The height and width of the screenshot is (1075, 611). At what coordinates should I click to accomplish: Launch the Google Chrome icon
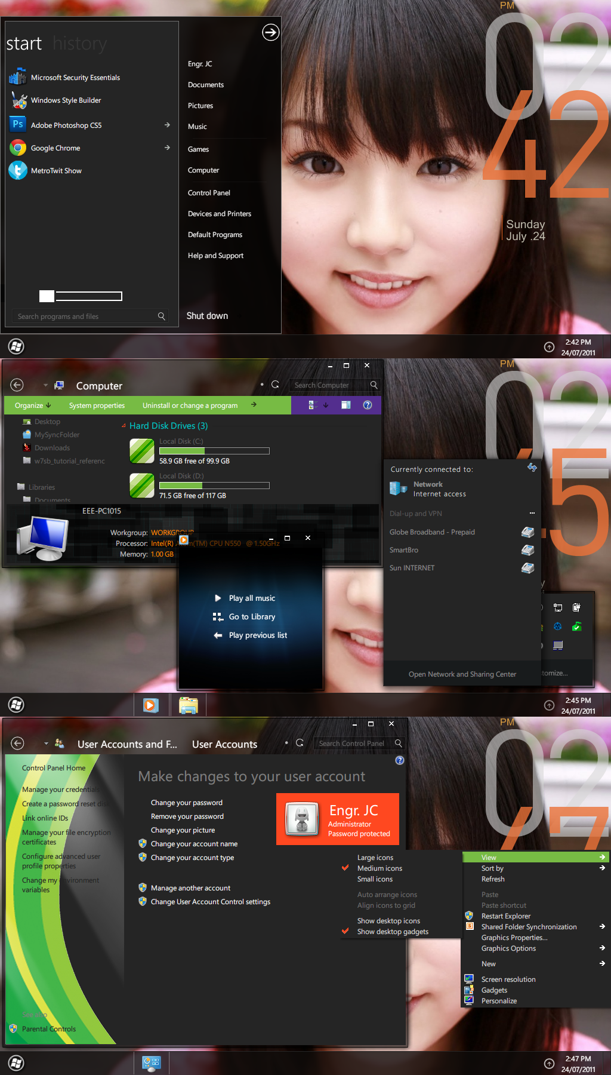18,148
